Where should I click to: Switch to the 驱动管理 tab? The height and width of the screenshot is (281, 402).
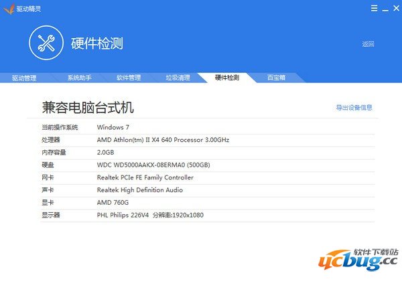point(24,78)
